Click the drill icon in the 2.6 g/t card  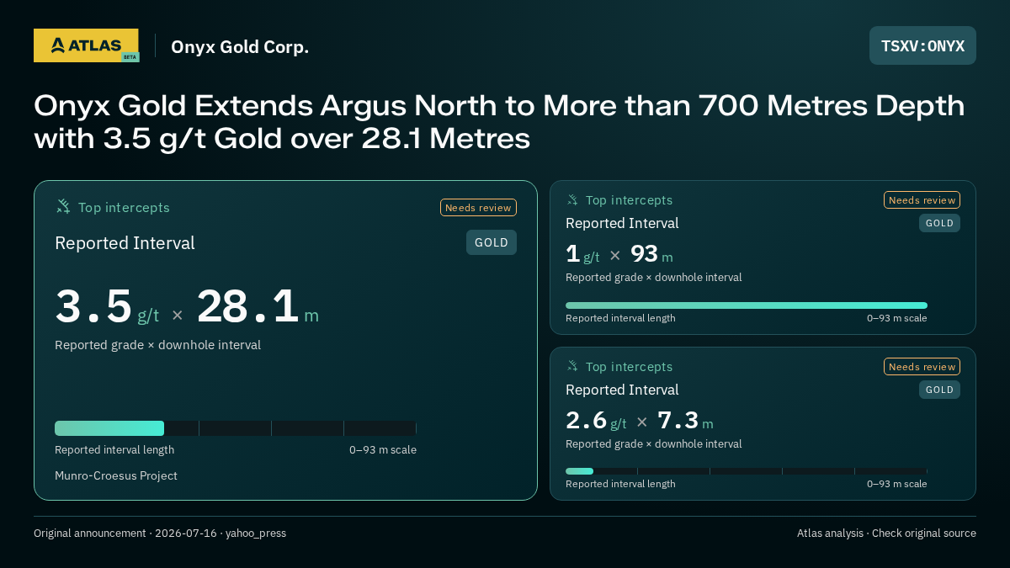click(x=572, y=366)
